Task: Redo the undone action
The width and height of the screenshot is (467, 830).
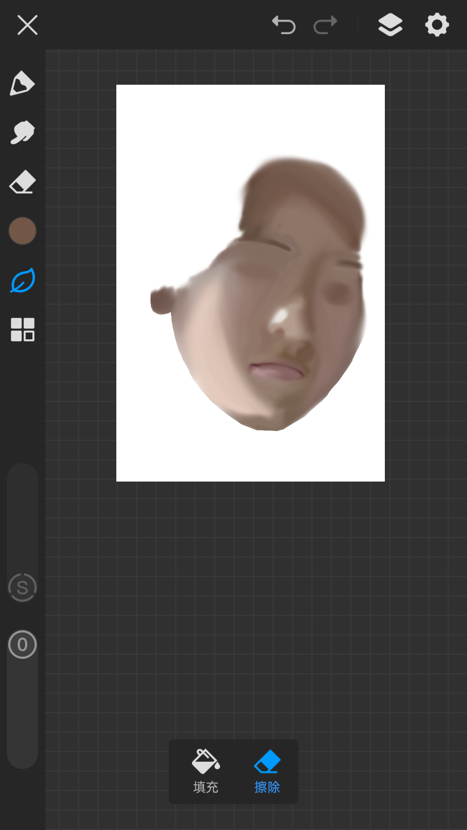Action: [x=325, y=25]
